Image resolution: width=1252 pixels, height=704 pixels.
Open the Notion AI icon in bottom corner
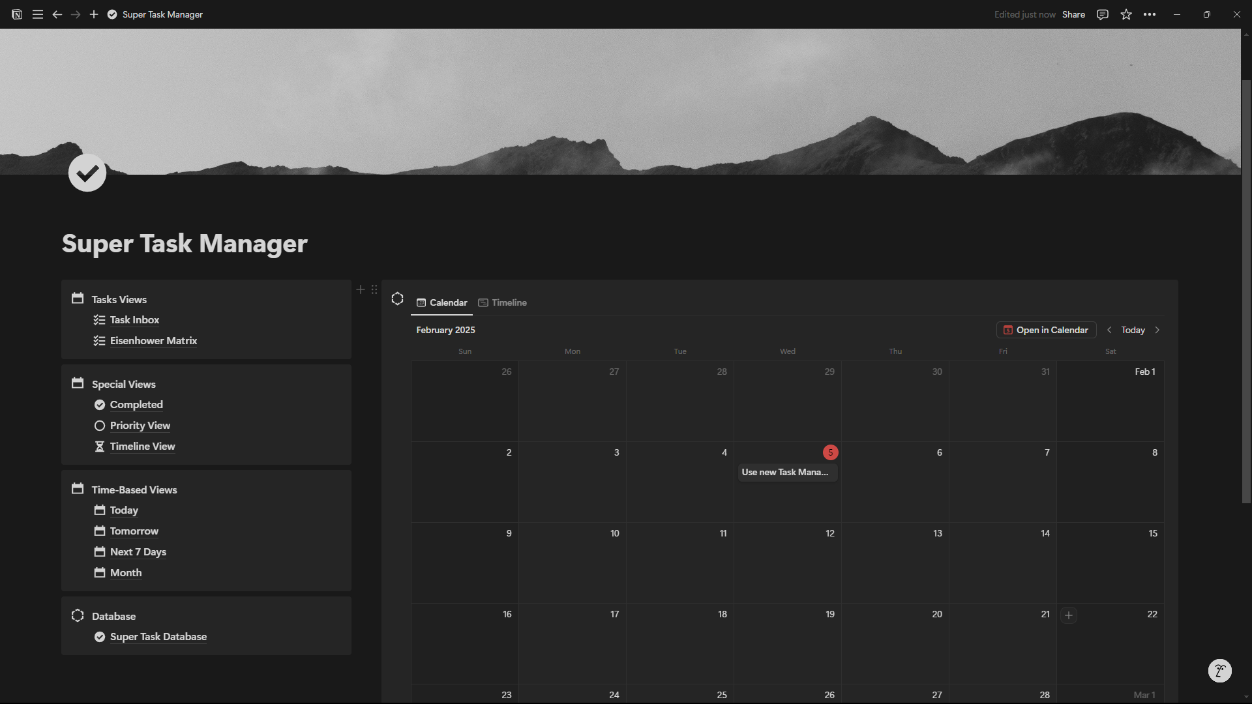1220,670
